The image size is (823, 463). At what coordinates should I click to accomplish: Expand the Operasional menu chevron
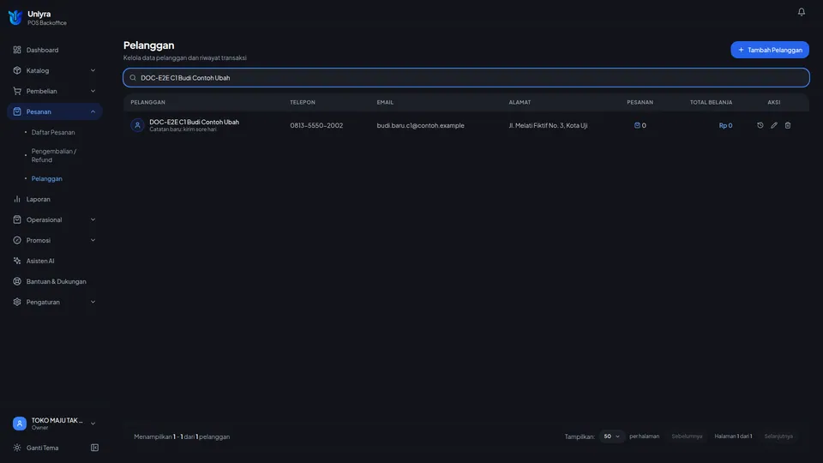pyautogui.click(x=93, y=219)
